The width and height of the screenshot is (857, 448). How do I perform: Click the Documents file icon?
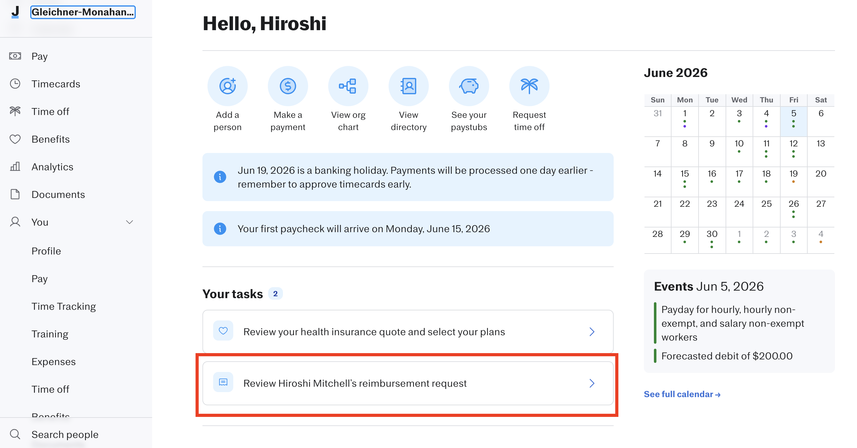click(x=15, y=194)
